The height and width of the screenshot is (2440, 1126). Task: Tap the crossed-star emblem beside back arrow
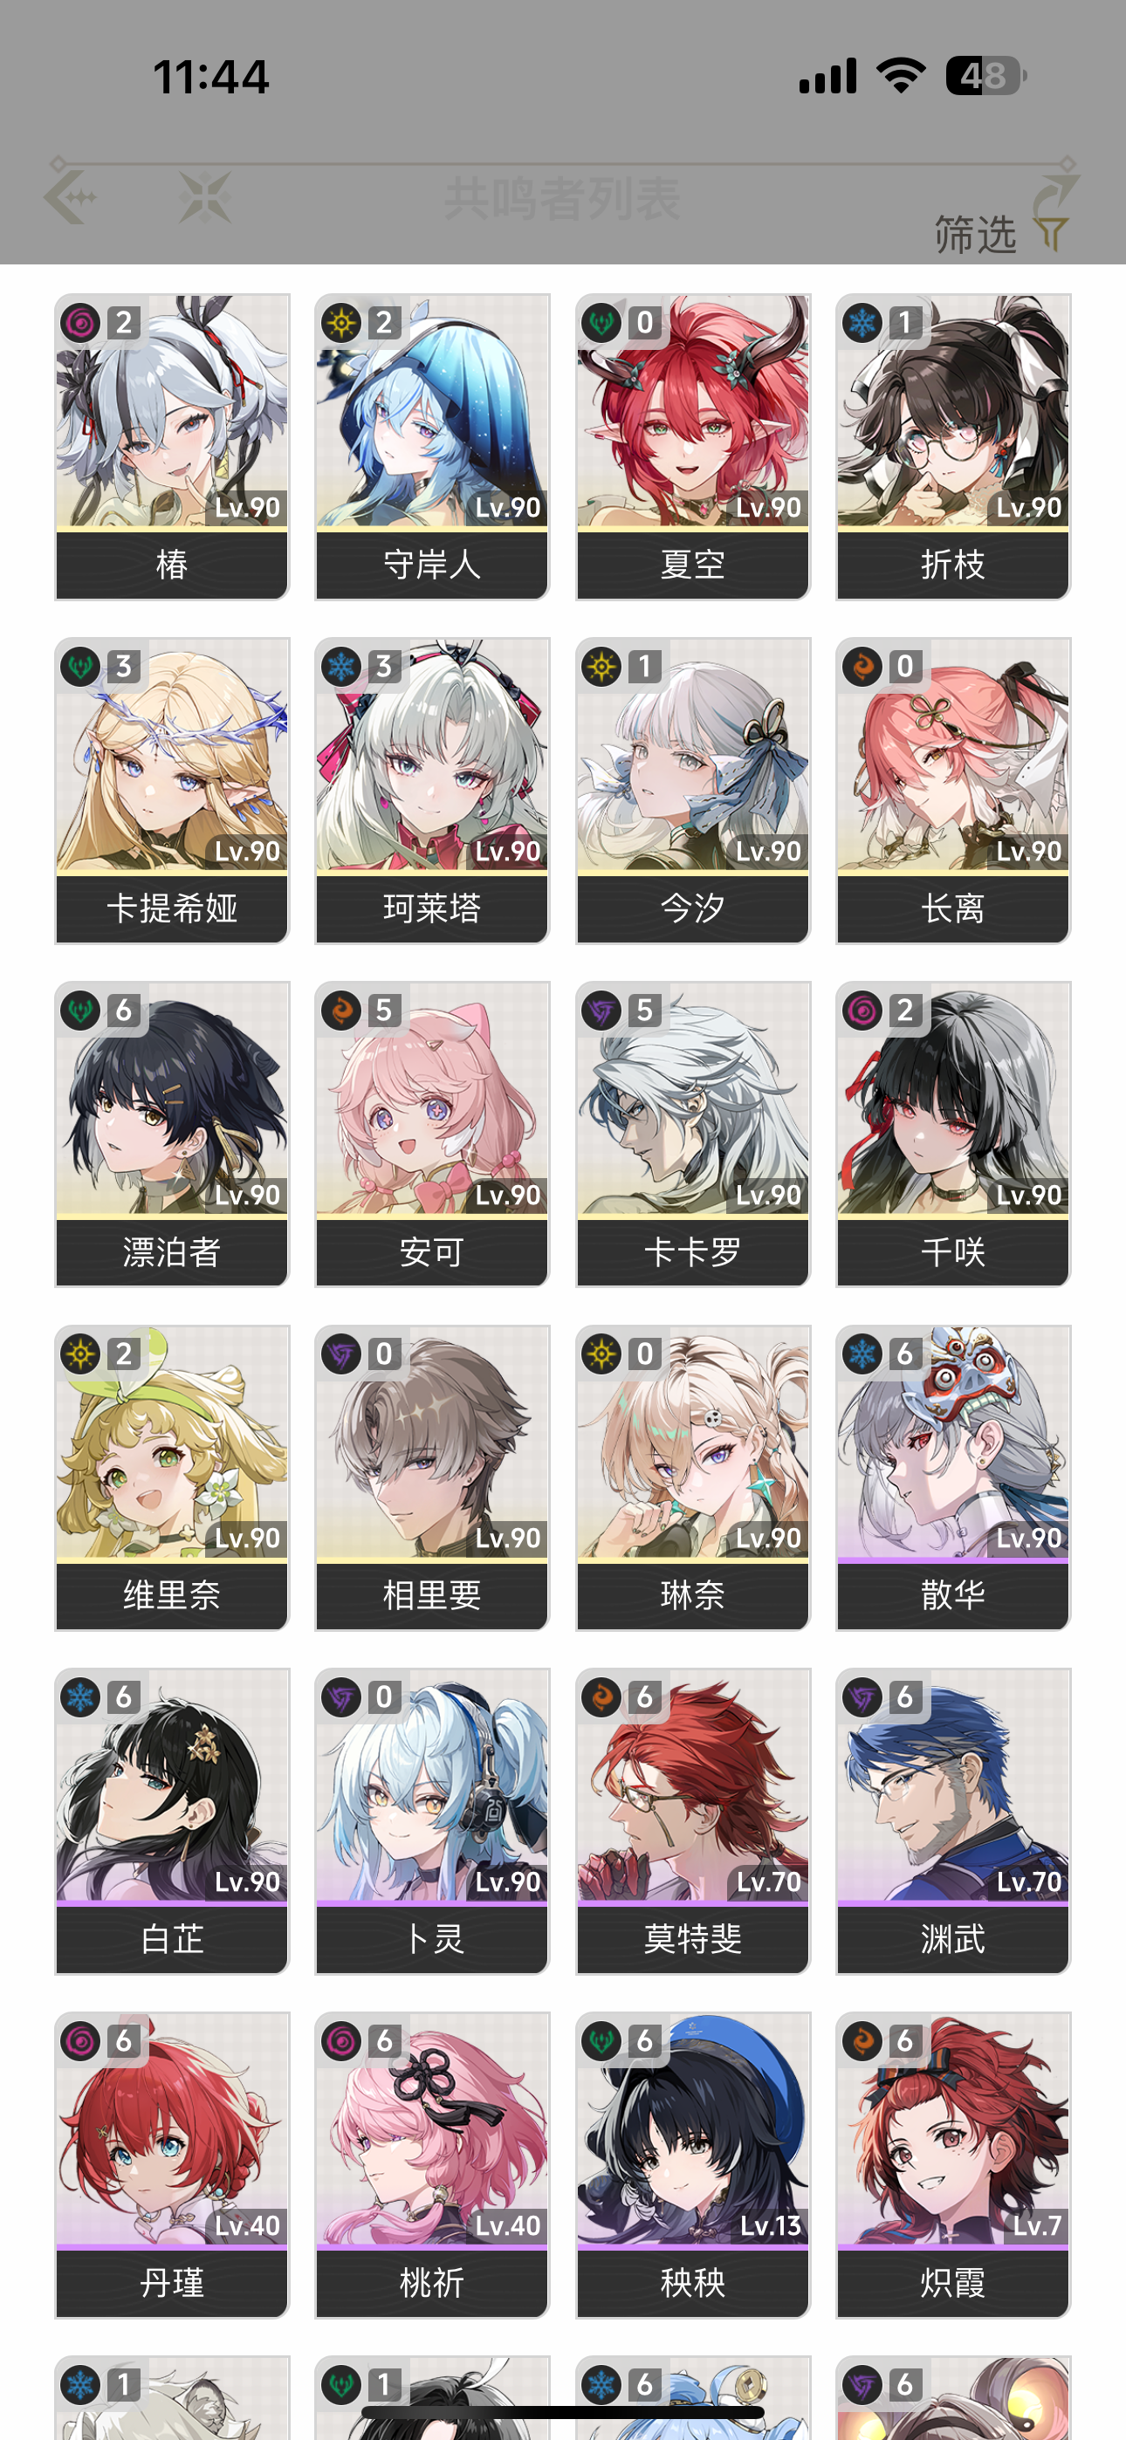206,197
